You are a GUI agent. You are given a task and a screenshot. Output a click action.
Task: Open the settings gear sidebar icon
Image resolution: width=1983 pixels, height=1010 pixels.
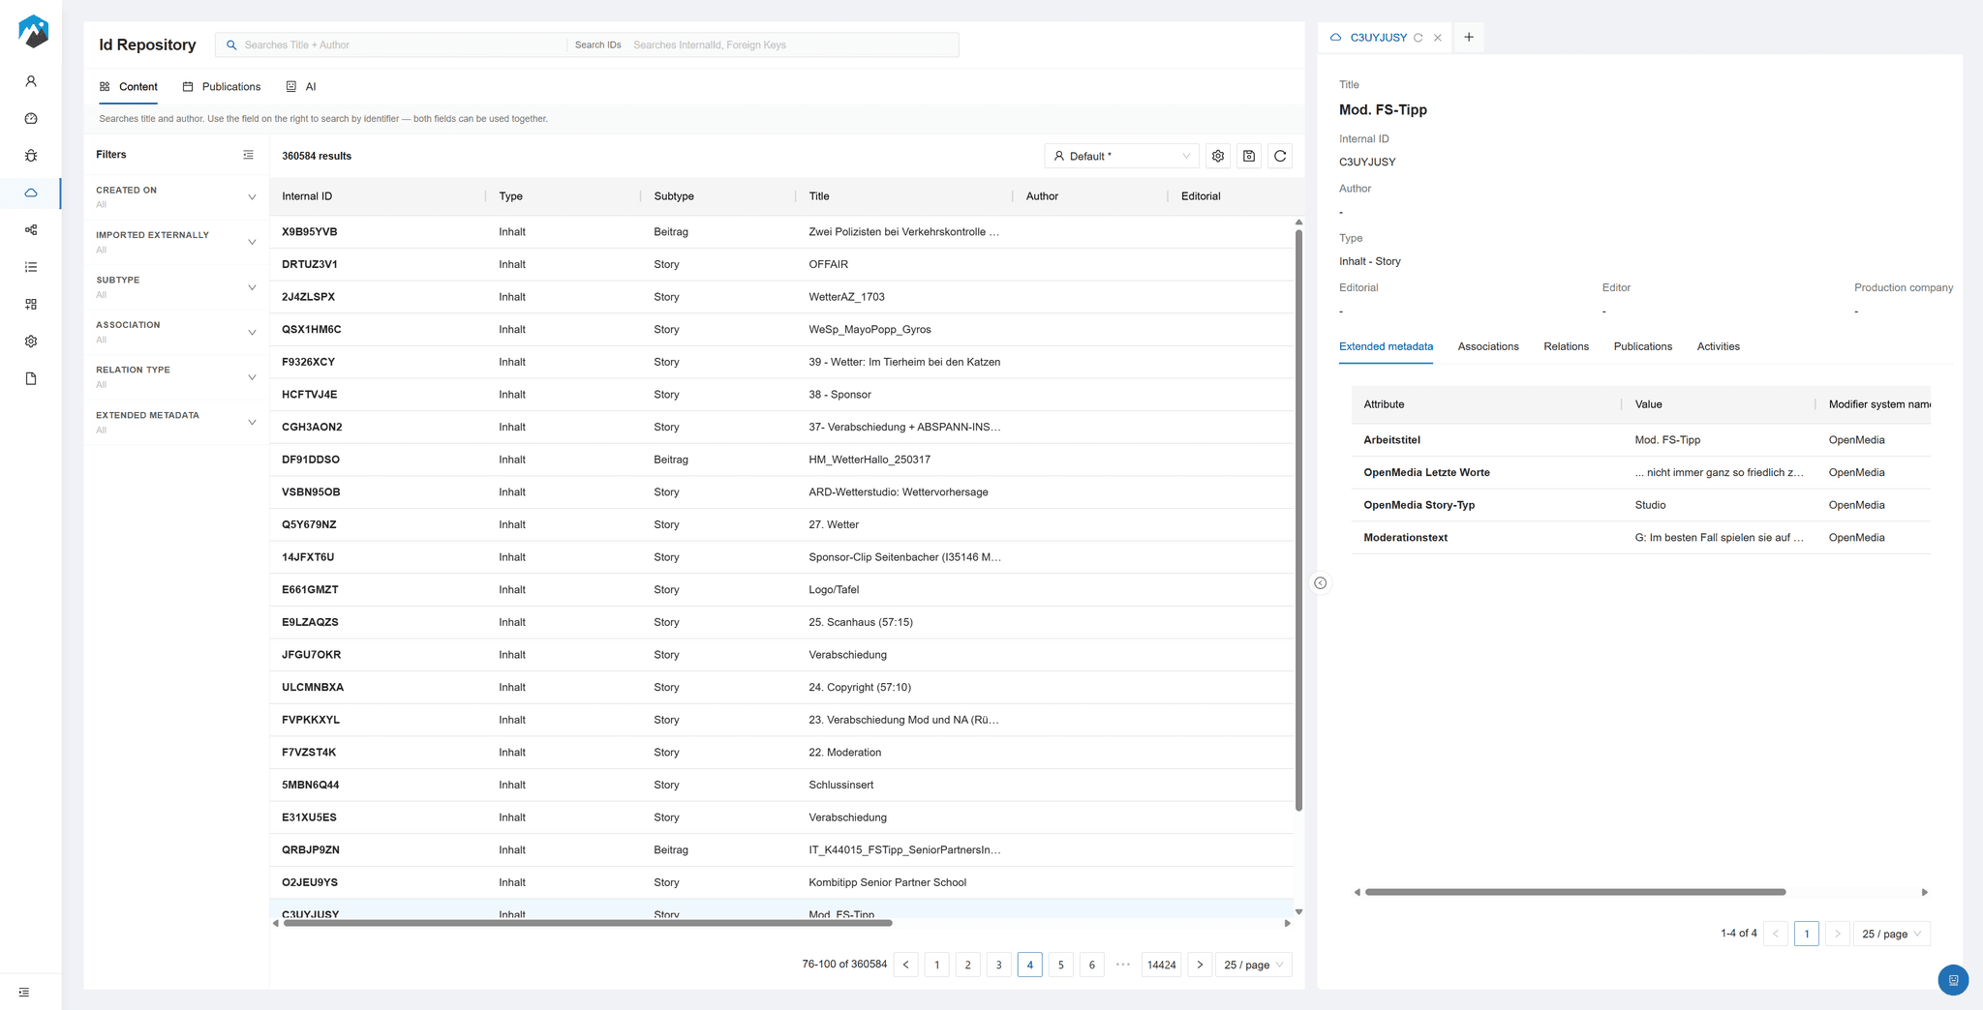tap(31, 342)
